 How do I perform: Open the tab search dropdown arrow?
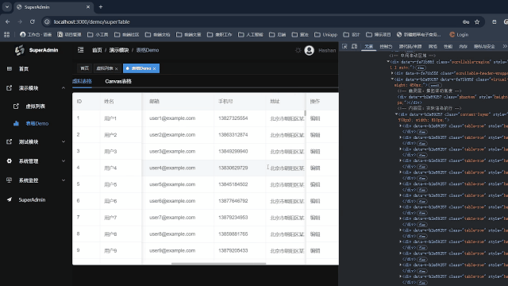tap(7, 7)
